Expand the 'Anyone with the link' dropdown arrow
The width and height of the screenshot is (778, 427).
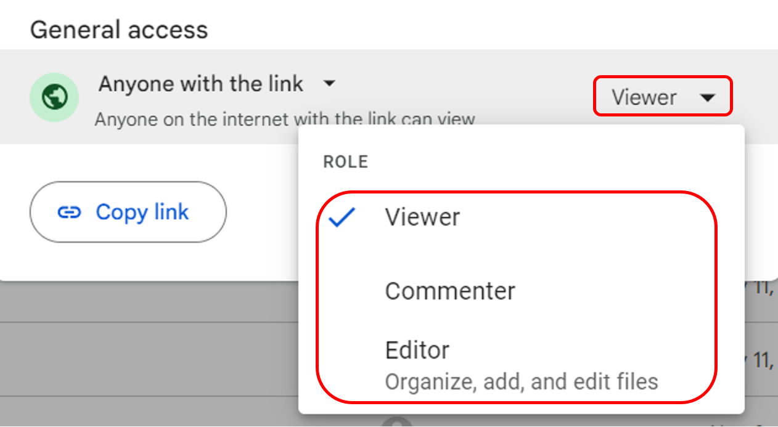330,83
